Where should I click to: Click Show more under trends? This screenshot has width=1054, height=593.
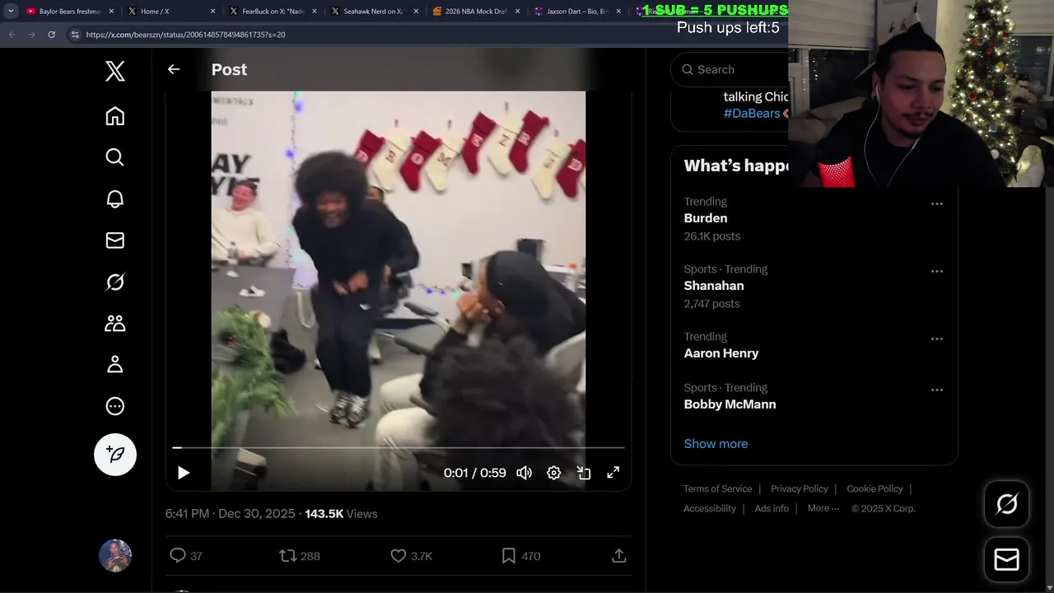pyautogui.click(x=716, y=444)
